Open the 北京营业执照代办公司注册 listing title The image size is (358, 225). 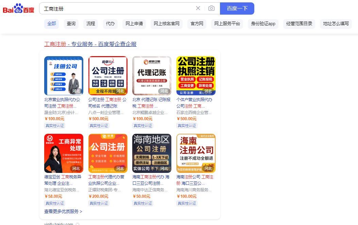[x=62, y=103]
